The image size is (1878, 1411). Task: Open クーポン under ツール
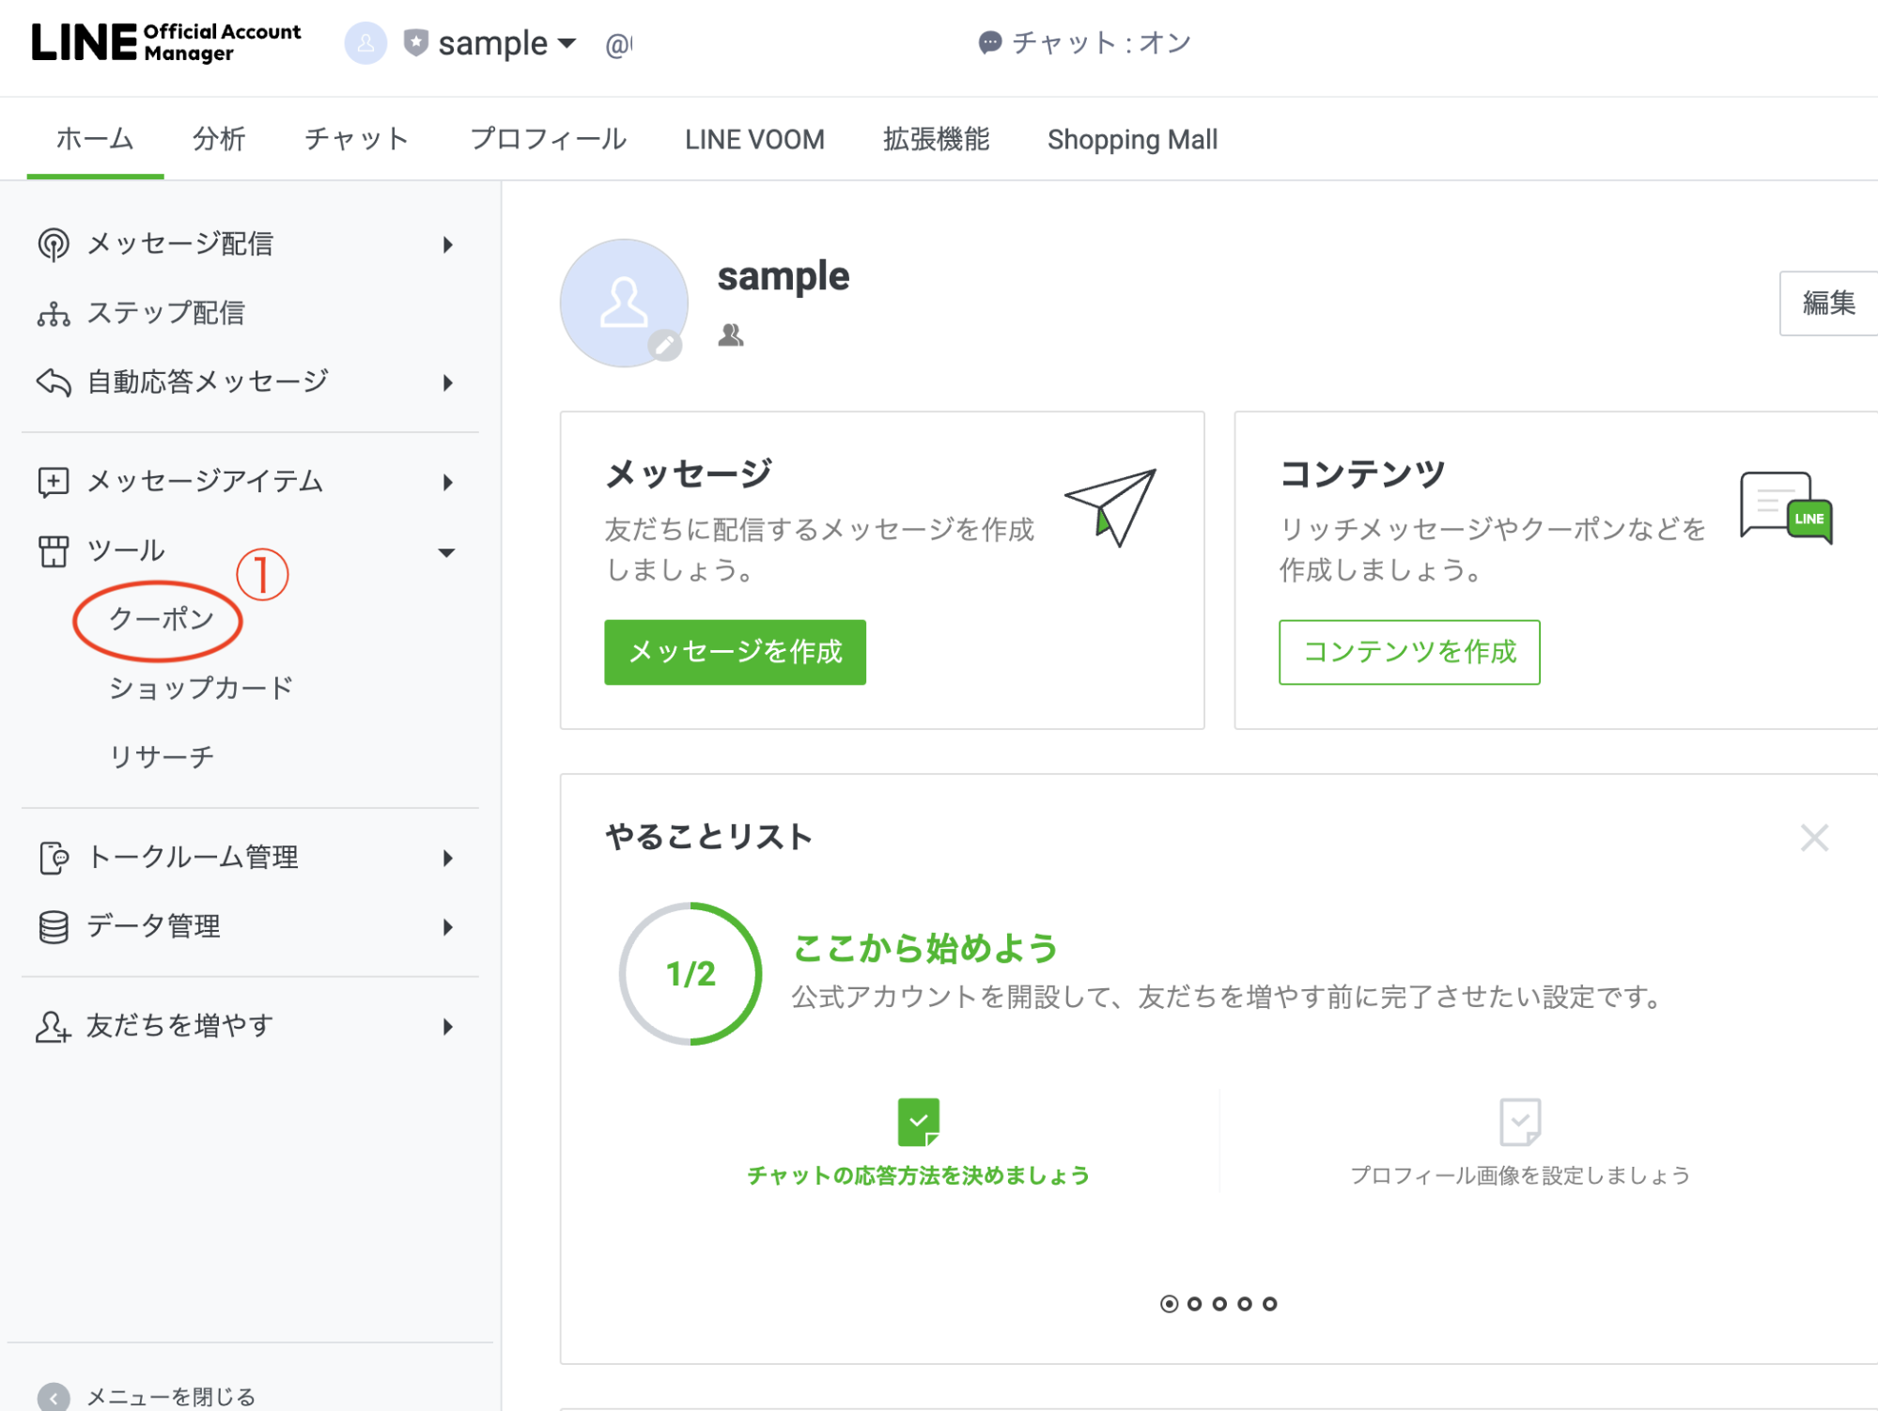pos(162,619)
